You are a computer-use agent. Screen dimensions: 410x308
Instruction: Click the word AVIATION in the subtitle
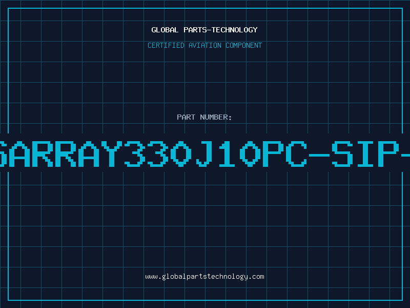[x=205, y=45]
